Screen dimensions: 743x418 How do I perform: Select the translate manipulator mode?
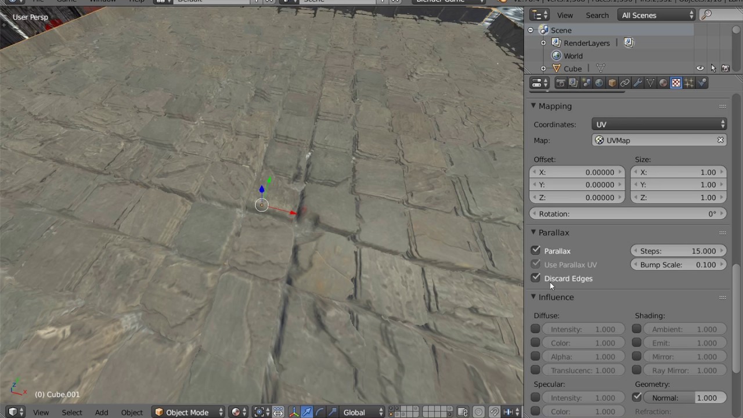pyautogui.click(x=306, y=412)
